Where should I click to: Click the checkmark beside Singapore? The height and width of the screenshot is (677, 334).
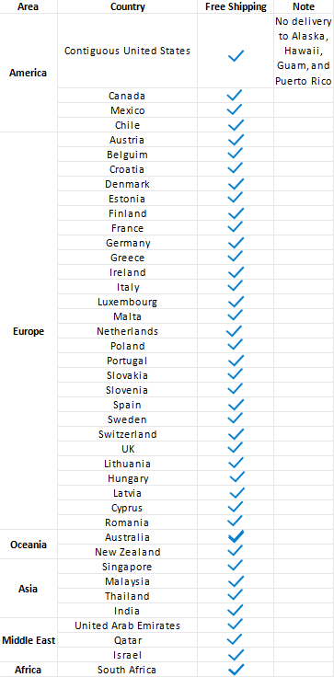click(236, 567)
